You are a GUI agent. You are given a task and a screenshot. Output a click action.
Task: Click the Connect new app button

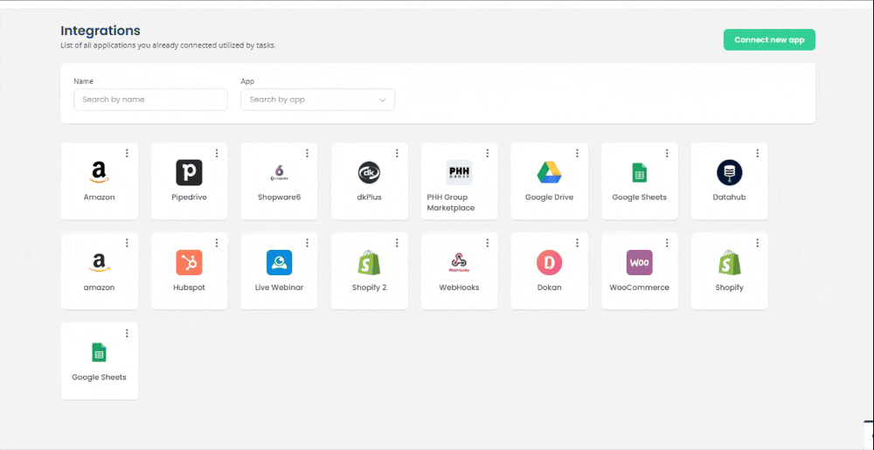769,40
